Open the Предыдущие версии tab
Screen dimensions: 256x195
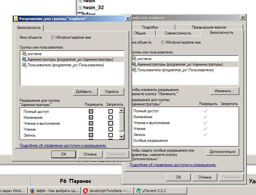coord(209,27)
